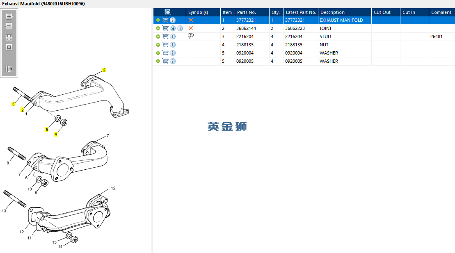Sort by Item column header
Screen dimensions: 455x253
(x=227, y=12)
